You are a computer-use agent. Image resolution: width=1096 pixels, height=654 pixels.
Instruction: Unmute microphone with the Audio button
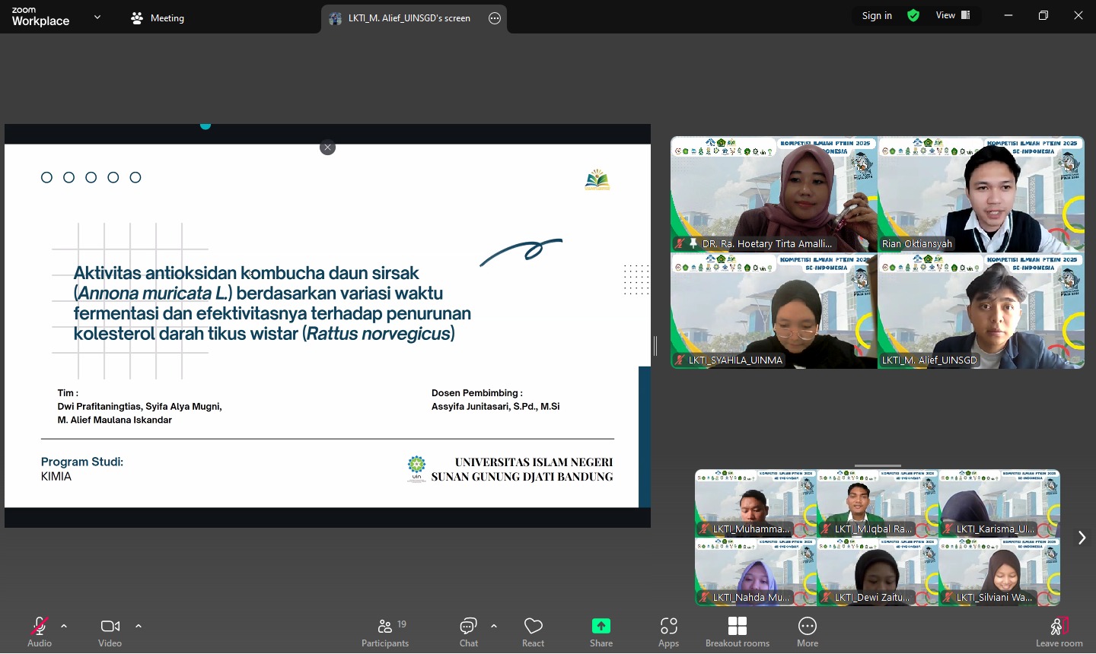pyautogui.click(x=40, y=630)
